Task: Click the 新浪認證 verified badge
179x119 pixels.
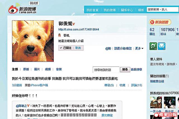Action: click(160, 22)
